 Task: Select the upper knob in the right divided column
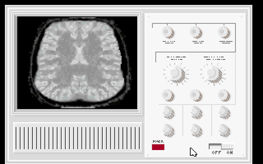[x=224, y=112]
